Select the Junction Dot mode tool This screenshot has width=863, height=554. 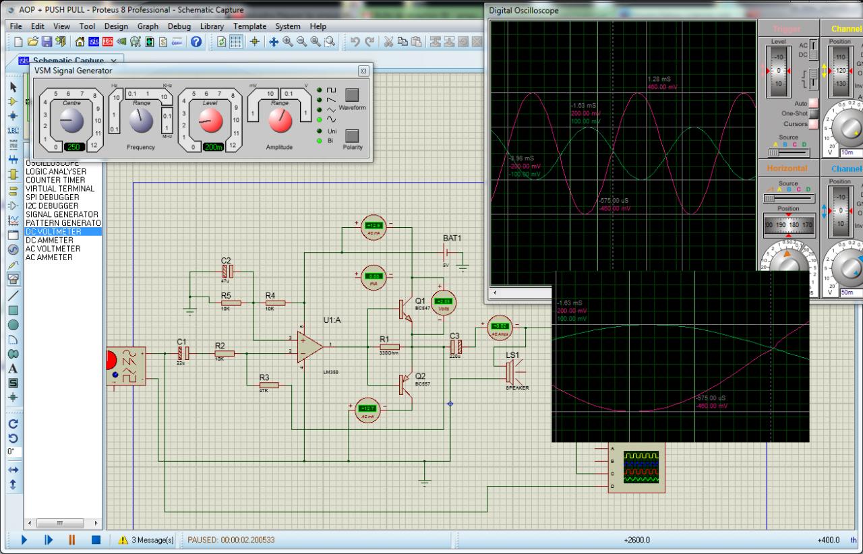click(13, 116)
